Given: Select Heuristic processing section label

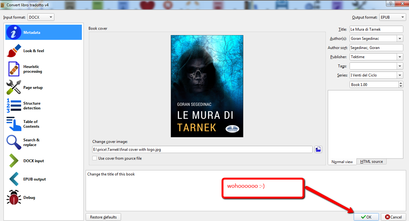Looking at the screenshot, I should coord(33,69).
